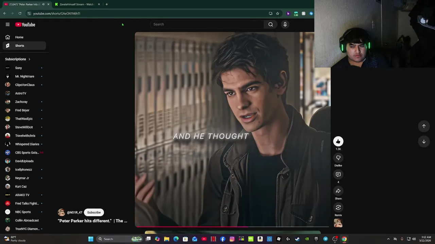This screenshot has height=244, width=435.
Task: Open the sound thumbnail below Remix
Action: click(x=338, y=223)
